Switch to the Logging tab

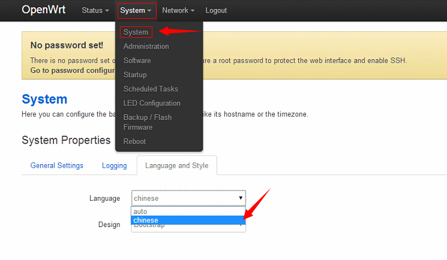click(115, 165)
